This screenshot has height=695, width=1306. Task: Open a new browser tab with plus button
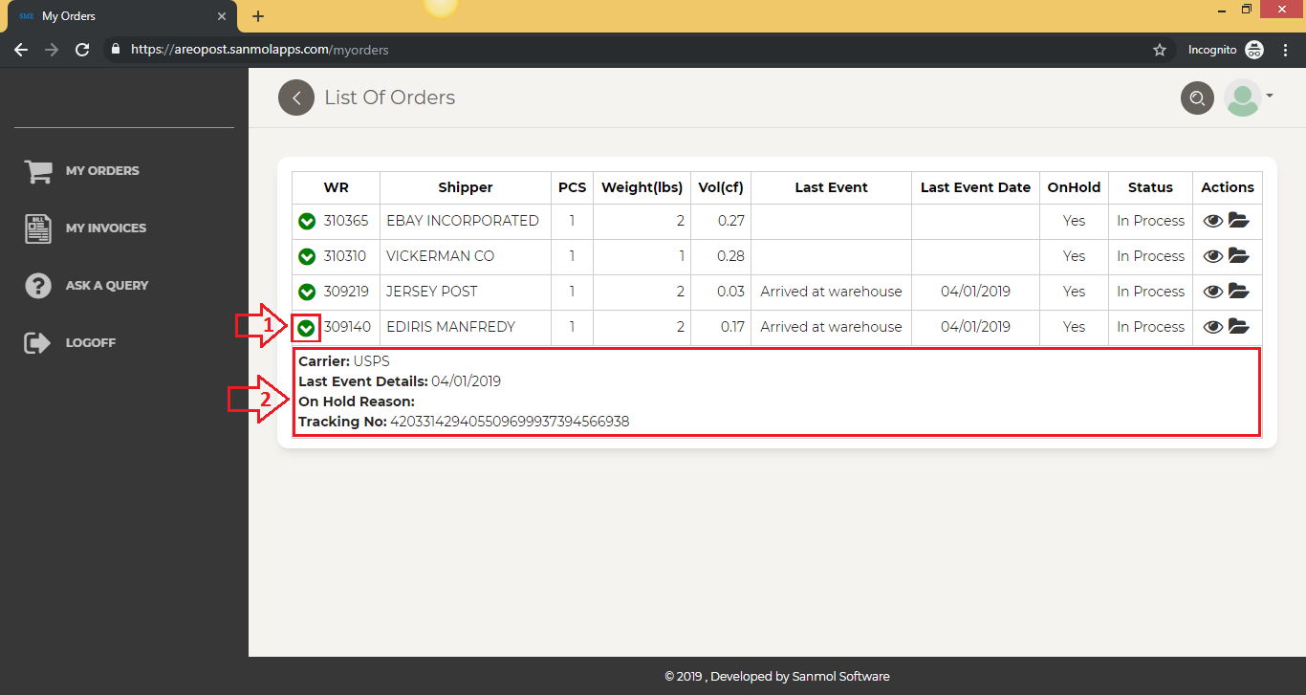[x=258, y=16]
